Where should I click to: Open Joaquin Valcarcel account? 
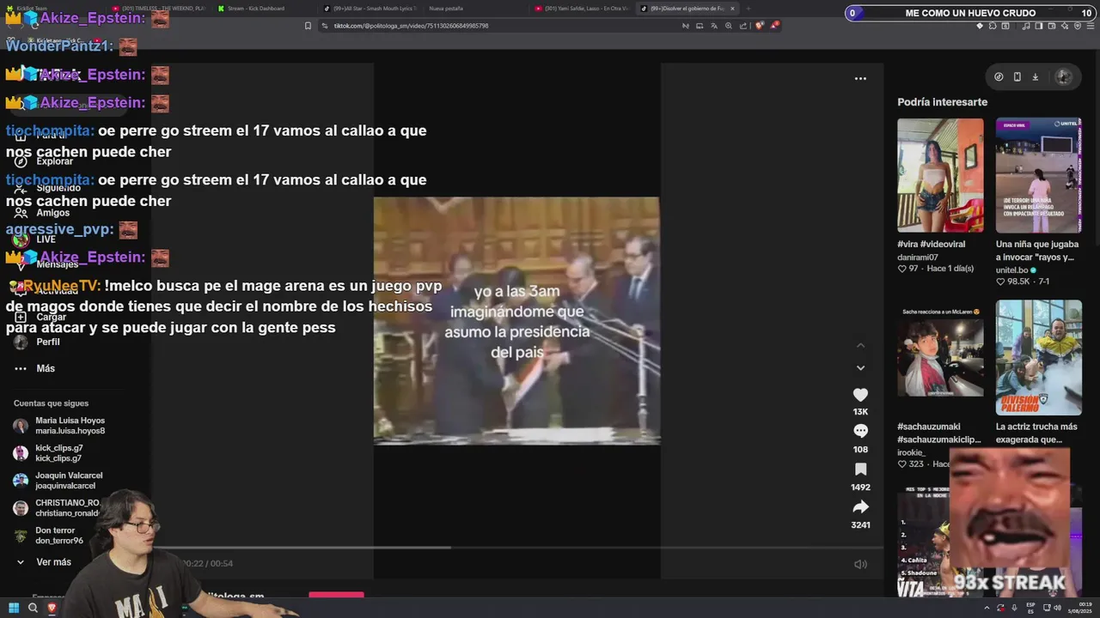57,481
